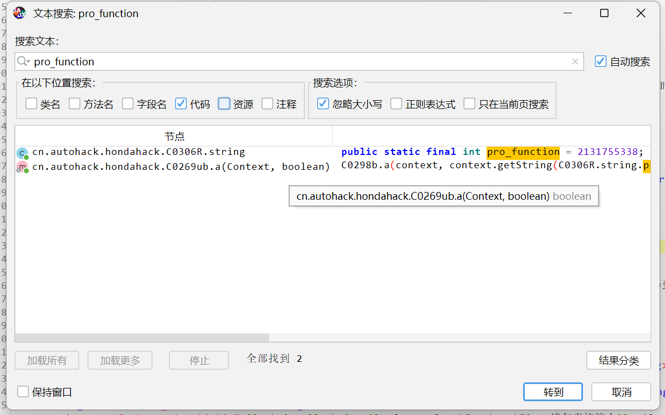Click the 取消 button
The height and width of the screenshot is (415, 665).
pyautogui.click(x=621, y=392)
